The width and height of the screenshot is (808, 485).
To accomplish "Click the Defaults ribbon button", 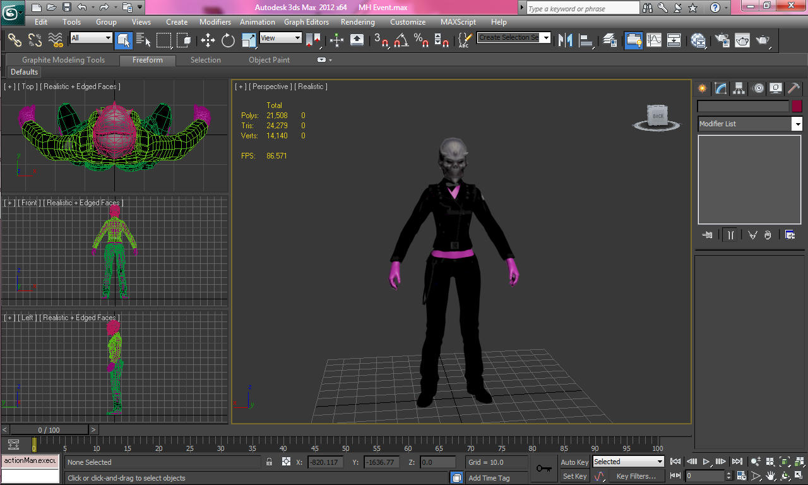I will (x=24, y=72).
